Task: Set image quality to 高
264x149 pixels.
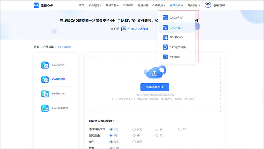Action: 111,135
